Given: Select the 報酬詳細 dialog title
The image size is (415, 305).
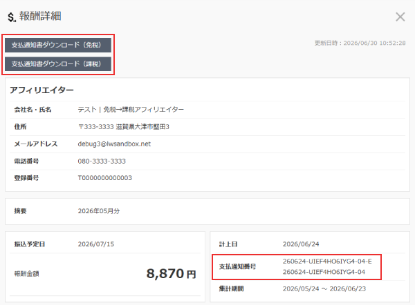Looking at the screenshot, I should (40, 16).
